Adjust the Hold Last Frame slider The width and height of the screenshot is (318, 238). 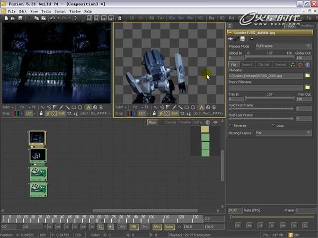pyautogui.click(x=261, y=118)
